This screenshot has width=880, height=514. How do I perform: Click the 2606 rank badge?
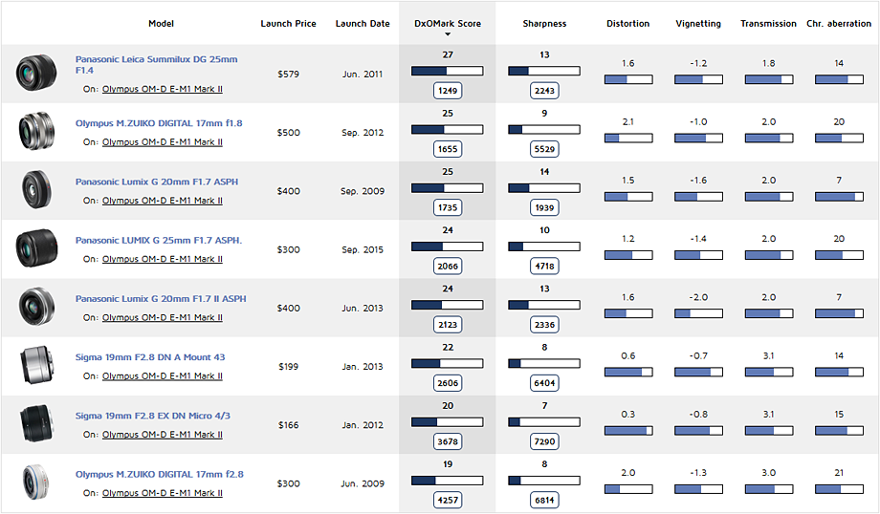point(448,383)
